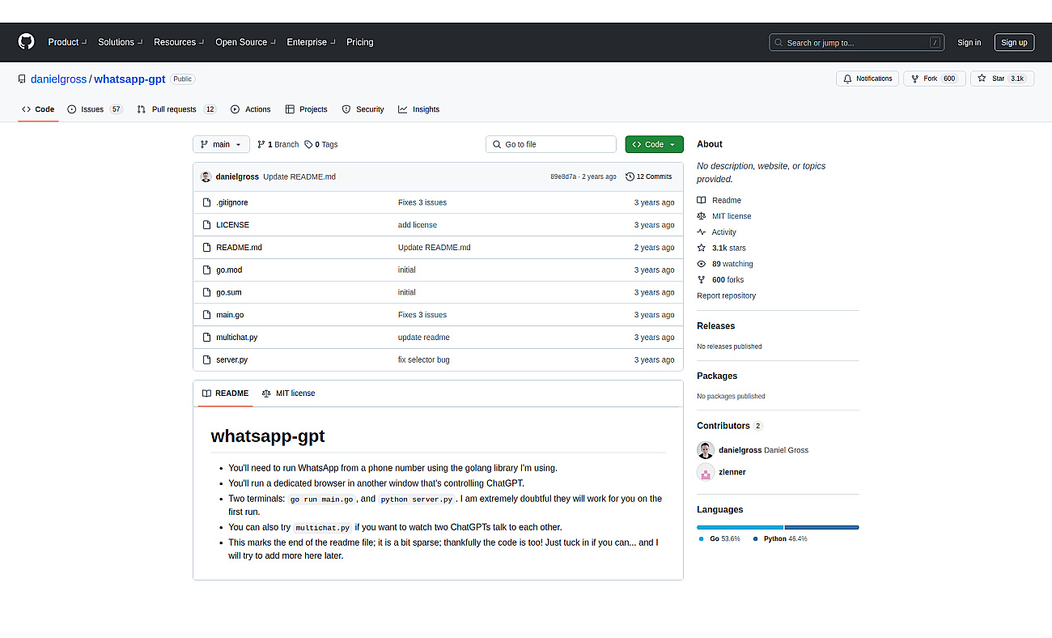Click the fork icon beside 600 forks
The height and width of the screenshot is (638, 1052).
coord(702,279)
